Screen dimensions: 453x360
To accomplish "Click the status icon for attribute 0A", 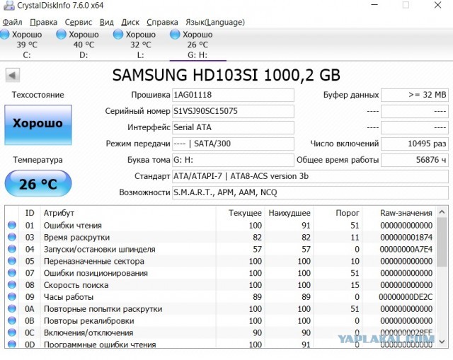I will 12,308.
